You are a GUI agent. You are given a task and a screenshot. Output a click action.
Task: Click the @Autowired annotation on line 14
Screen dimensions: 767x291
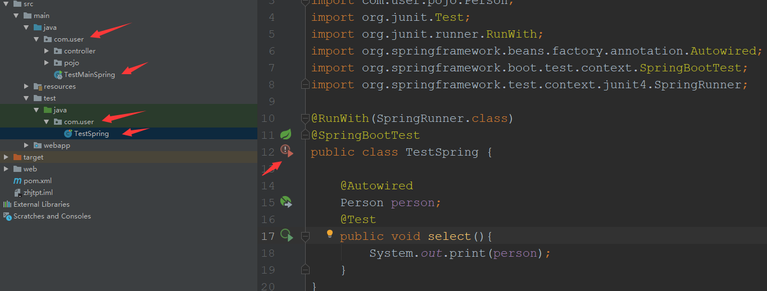[x=376, y=185]
